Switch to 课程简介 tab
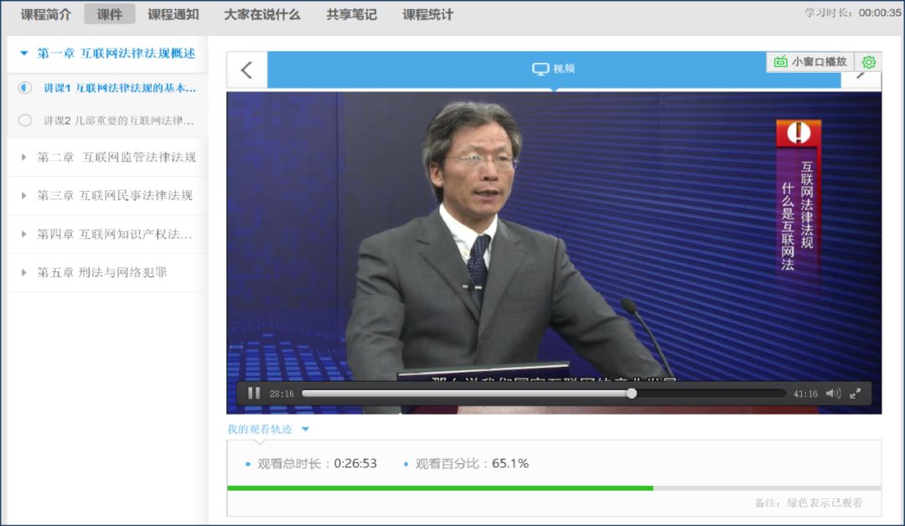The width and height of the screenshot is (905, 526). [46, 14]
